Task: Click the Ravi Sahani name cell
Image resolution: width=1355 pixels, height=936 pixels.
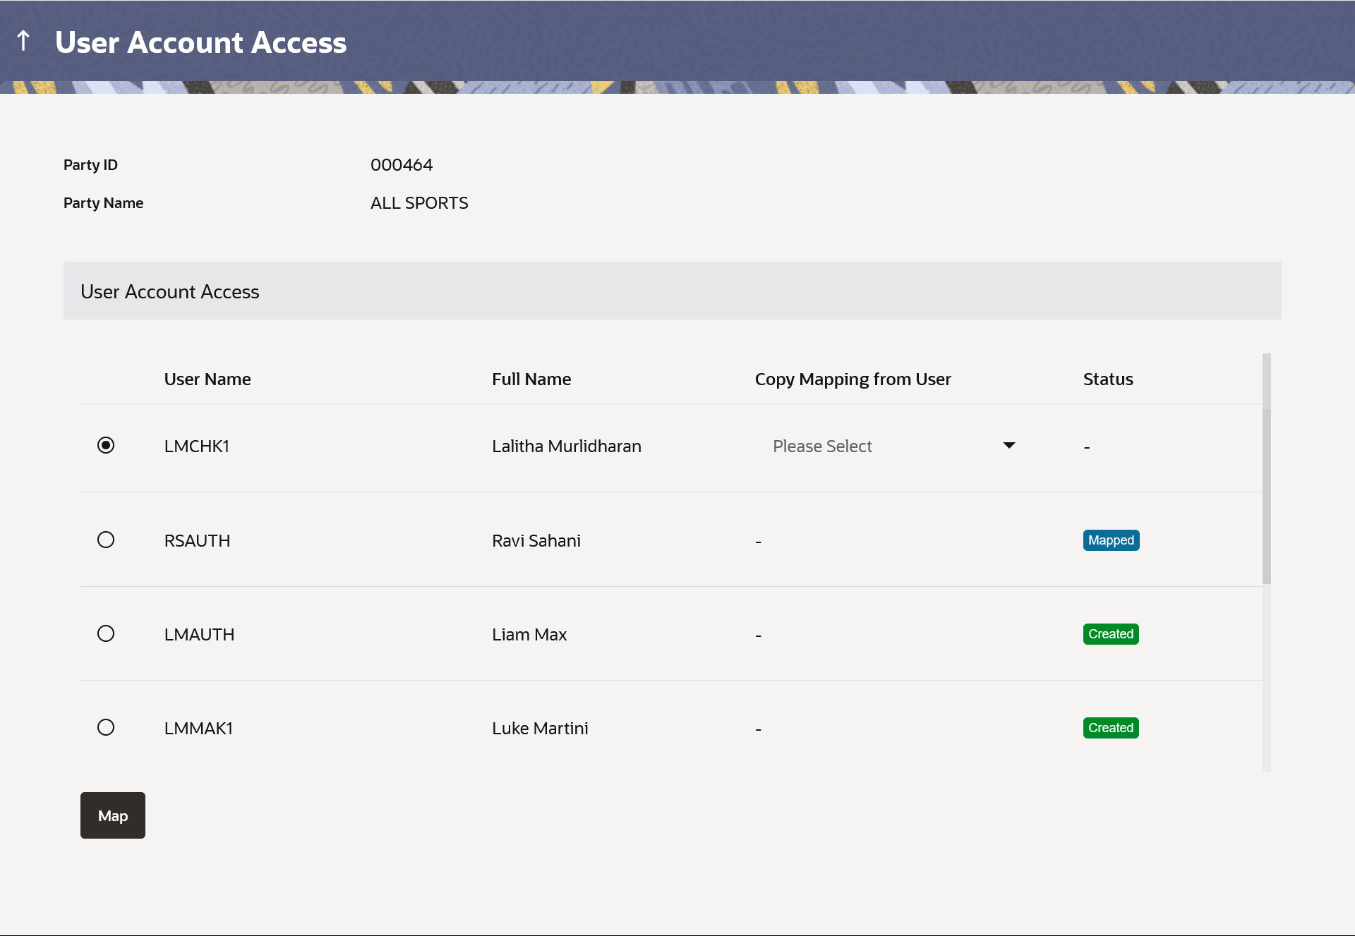Action: click(536, 541)
